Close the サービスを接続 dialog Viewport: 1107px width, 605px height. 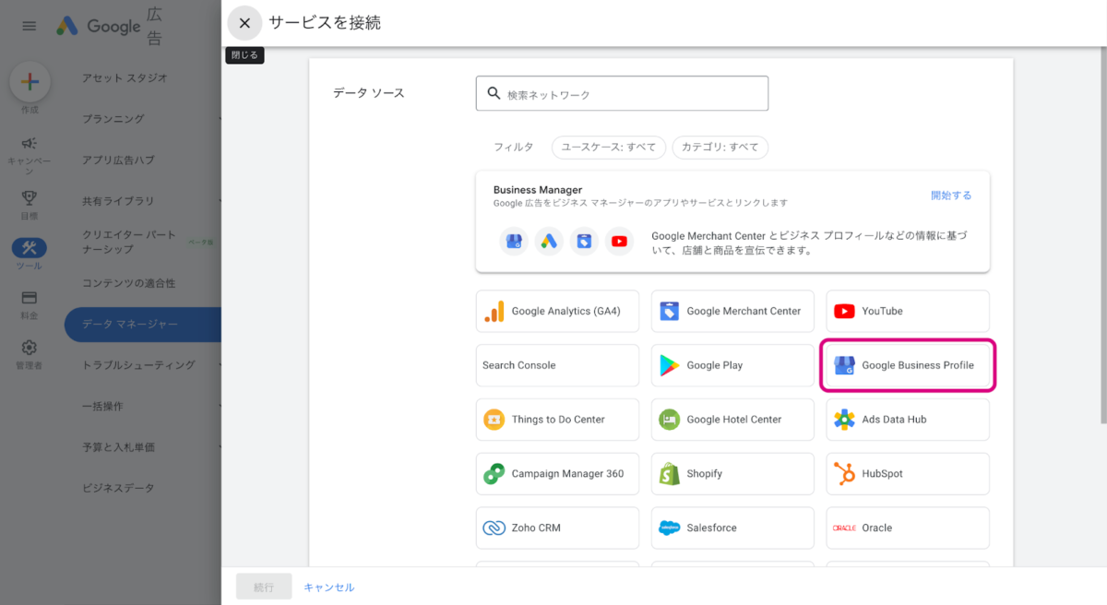[x=244, y=23]
